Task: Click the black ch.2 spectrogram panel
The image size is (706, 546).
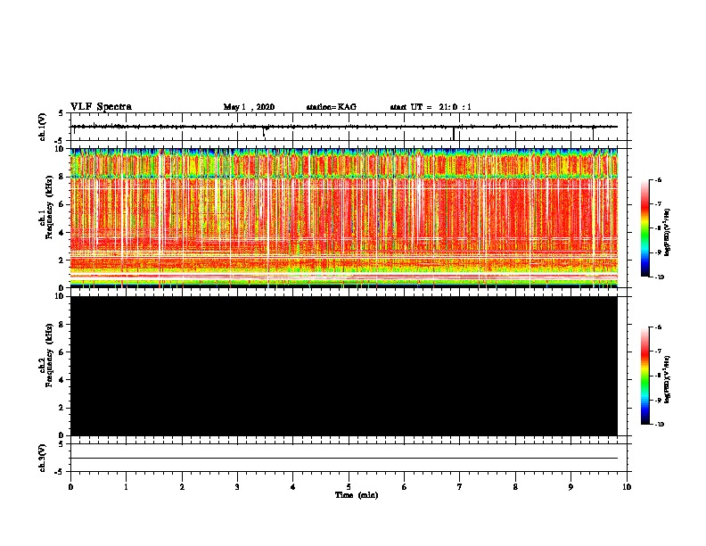Action: click(x=344, y=366)
